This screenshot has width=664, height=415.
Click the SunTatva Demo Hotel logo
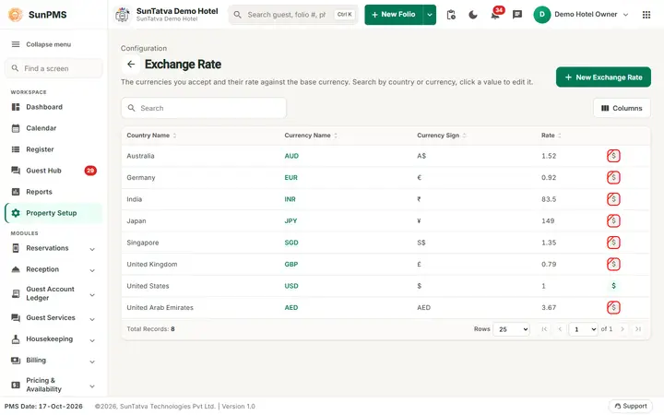[x=123, y=15]
